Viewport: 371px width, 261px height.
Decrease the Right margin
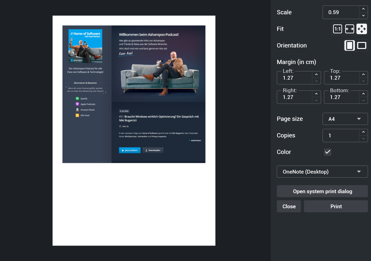(x=316, y=101)
